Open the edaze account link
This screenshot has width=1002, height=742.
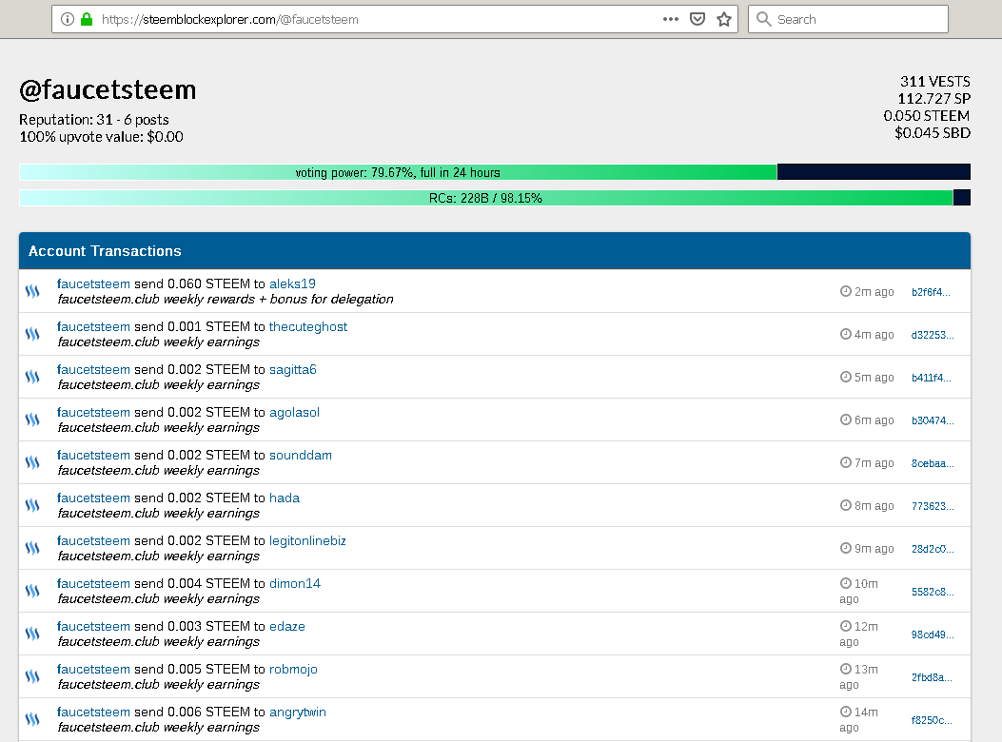[x=287, y=626]
